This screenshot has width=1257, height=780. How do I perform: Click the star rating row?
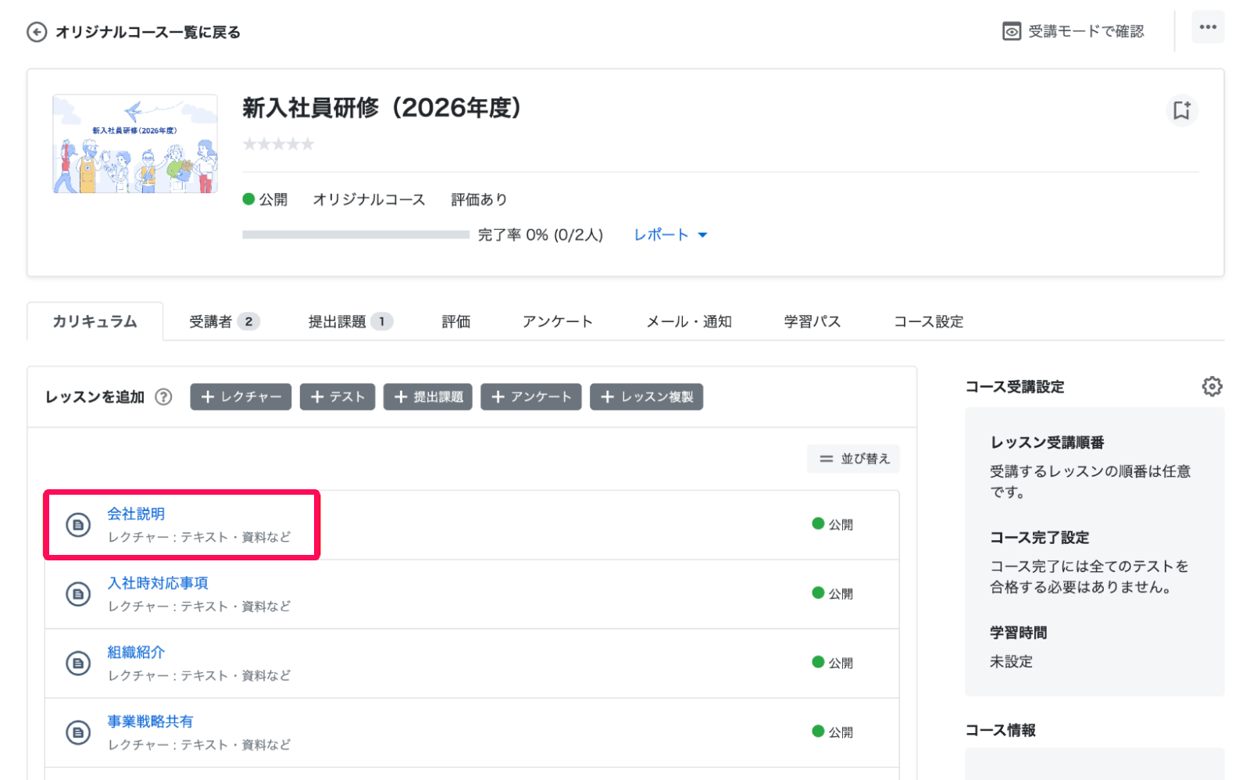(x=278, y=144)
